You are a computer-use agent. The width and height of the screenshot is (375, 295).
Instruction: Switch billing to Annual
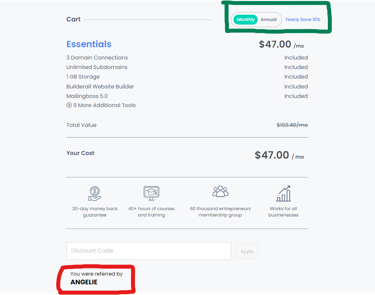click(x=269, y=19)
